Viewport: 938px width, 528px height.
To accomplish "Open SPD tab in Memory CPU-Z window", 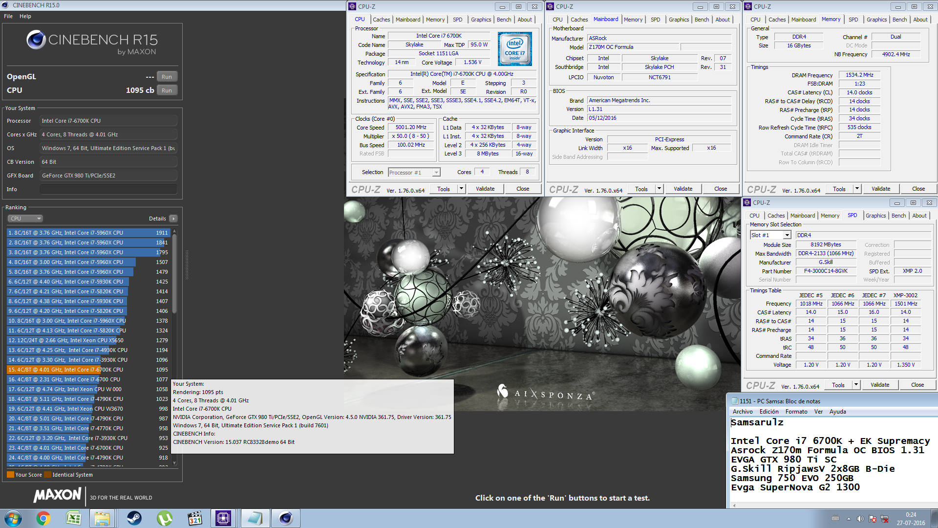I will click(x=853, y=20).
